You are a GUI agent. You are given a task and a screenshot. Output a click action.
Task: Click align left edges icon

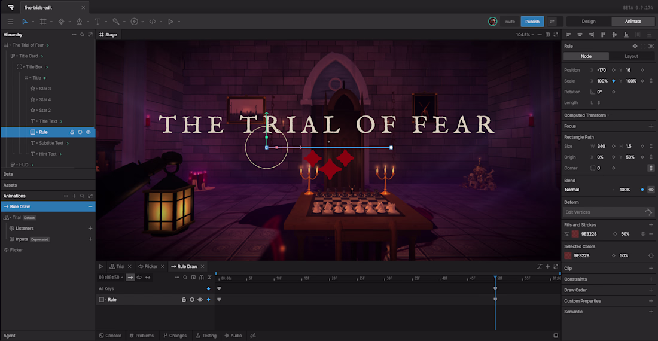coord(568,35)
